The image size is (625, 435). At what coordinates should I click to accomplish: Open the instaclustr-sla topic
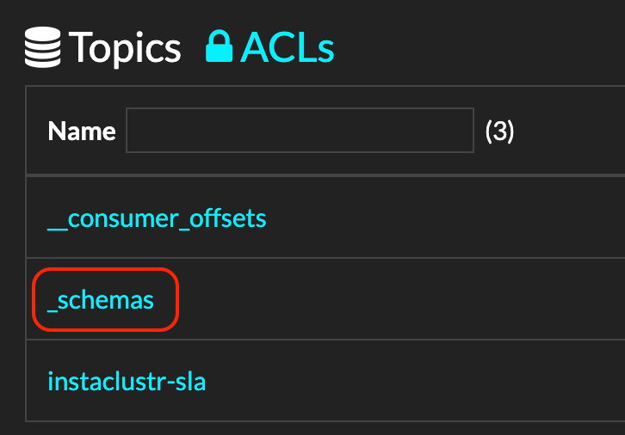127,382
